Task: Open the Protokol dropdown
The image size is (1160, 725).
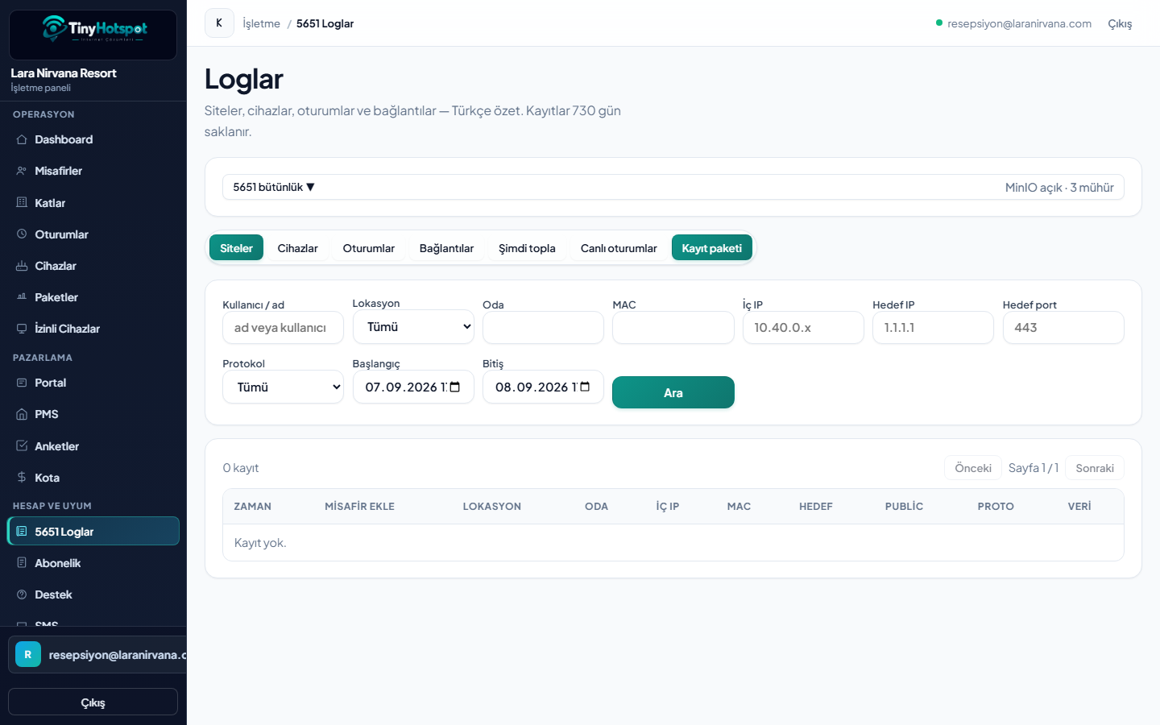Action: pos(284,387)
